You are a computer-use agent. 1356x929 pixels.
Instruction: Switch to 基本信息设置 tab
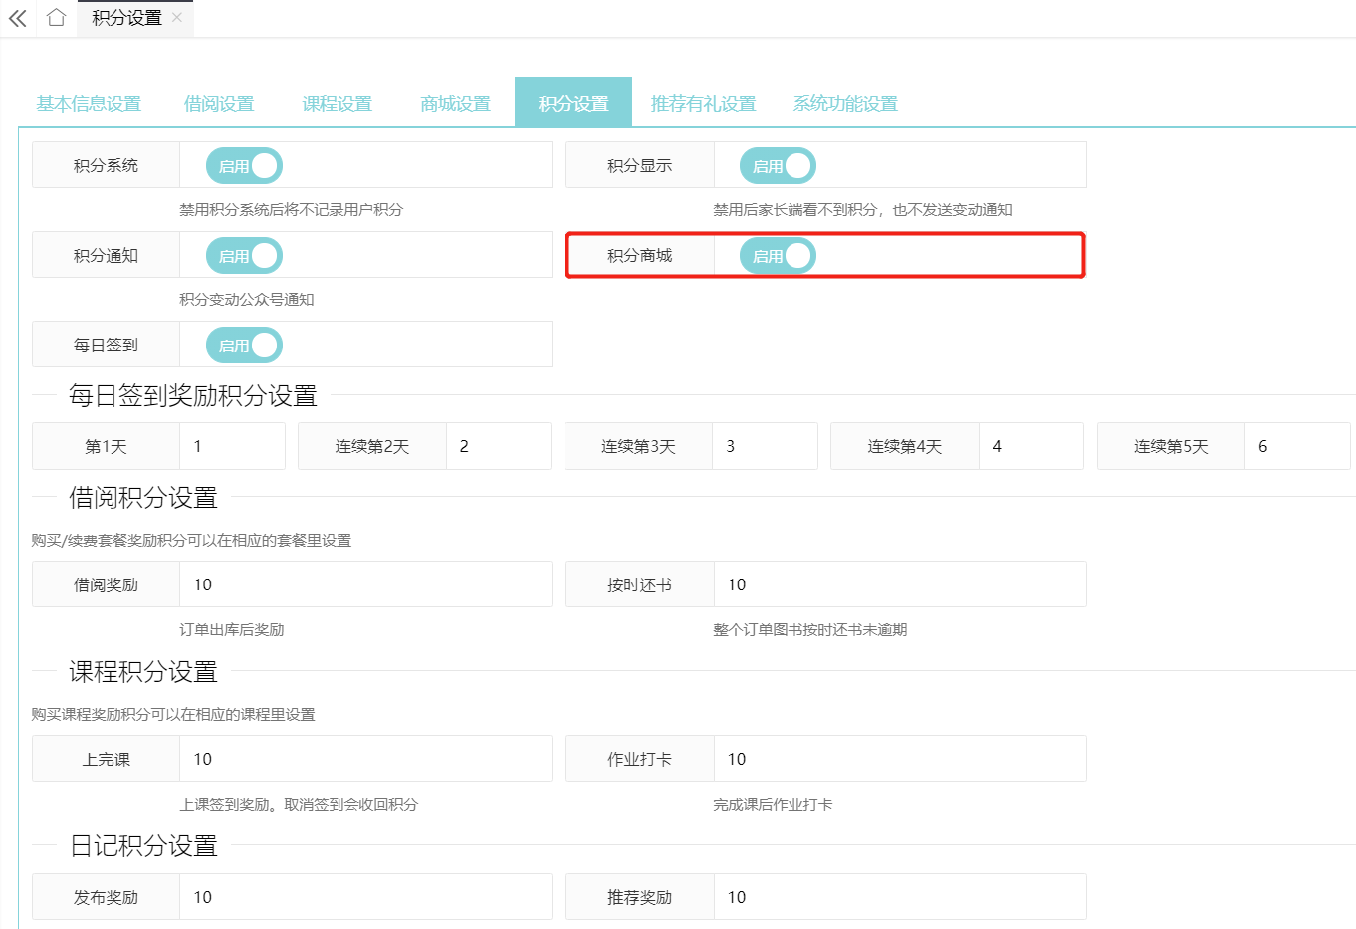(x=89, y=103)
